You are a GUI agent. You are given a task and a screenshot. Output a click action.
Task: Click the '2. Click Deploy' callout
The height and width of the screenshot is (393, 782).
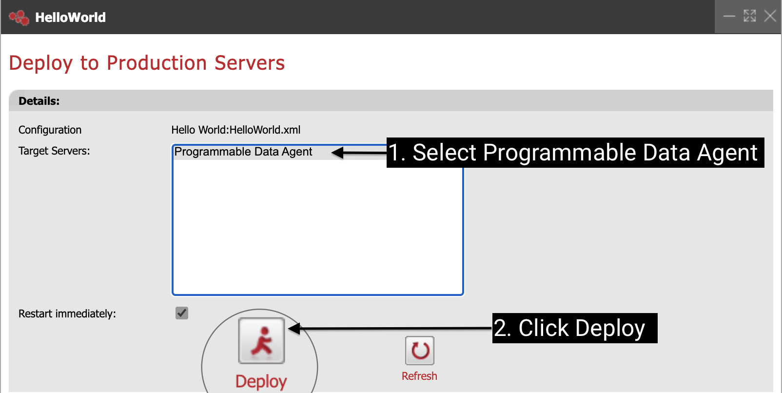point(574,328)
